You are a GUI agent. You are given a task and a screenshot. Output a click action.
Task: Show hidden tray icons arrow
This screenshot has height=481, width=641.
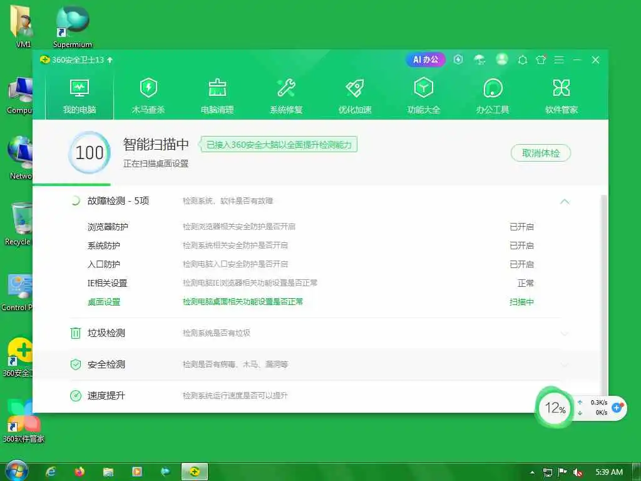pos(532,472)
